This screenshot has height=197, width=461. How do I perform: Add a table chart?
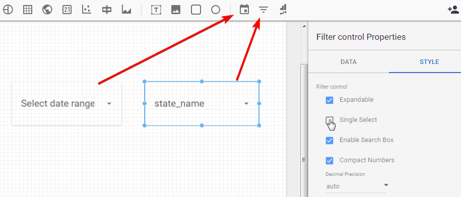[x=27, y=10]
